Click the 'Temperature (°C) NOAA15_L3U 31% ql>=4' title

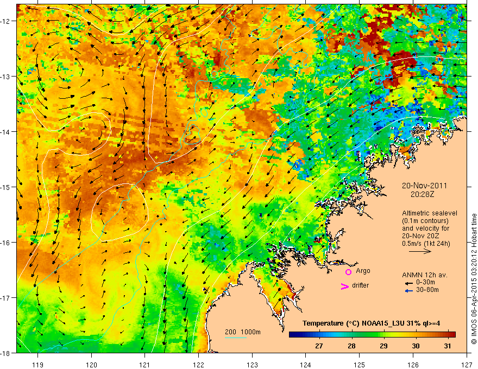tap(371, 323)
